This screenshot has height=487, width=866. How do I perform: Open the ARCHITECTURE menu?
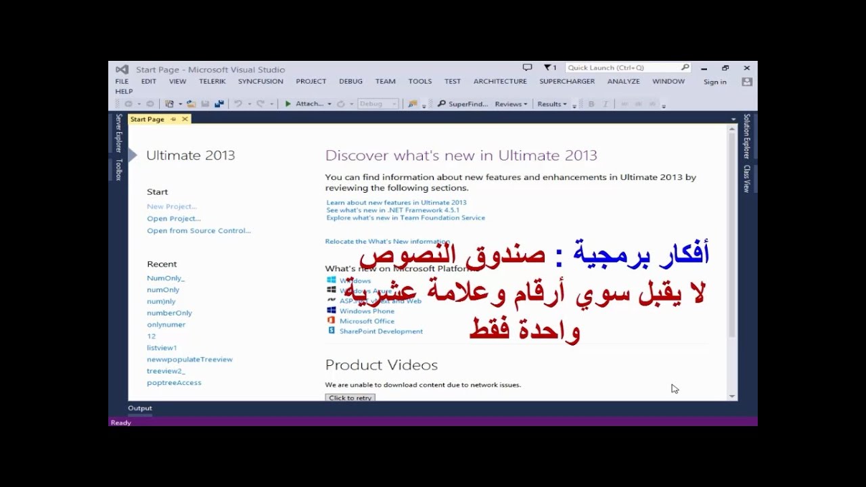tap(500, 81)
